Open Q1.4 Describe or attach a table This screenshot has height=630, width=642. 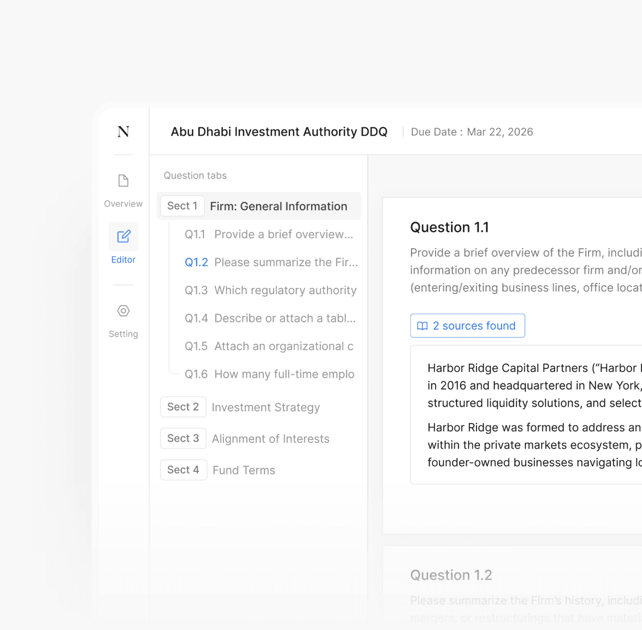[x=270, y=318]
